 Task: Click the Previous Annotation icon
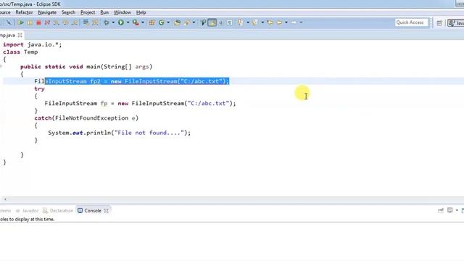(x=254, y=22)
